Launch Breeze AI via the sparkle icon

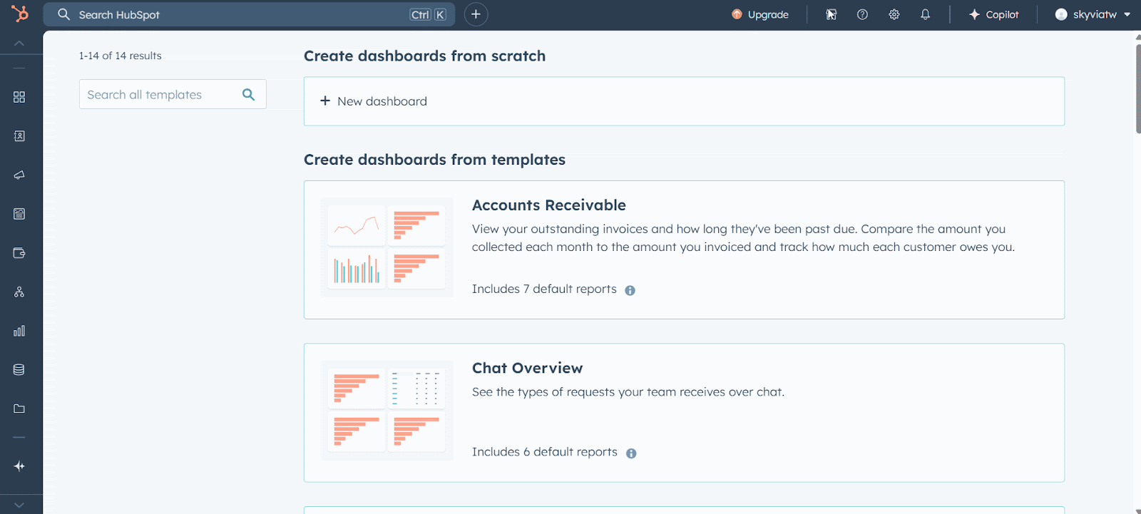[19, 466]
